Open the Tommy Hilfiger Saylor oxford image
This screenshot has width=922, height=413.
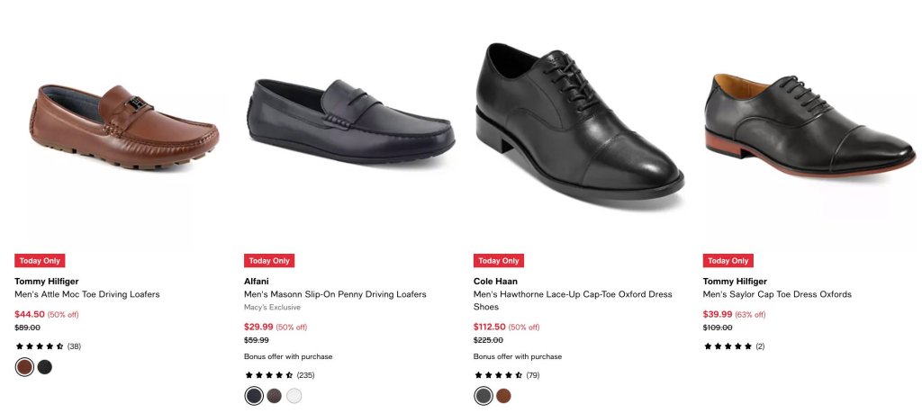(809, 125)
